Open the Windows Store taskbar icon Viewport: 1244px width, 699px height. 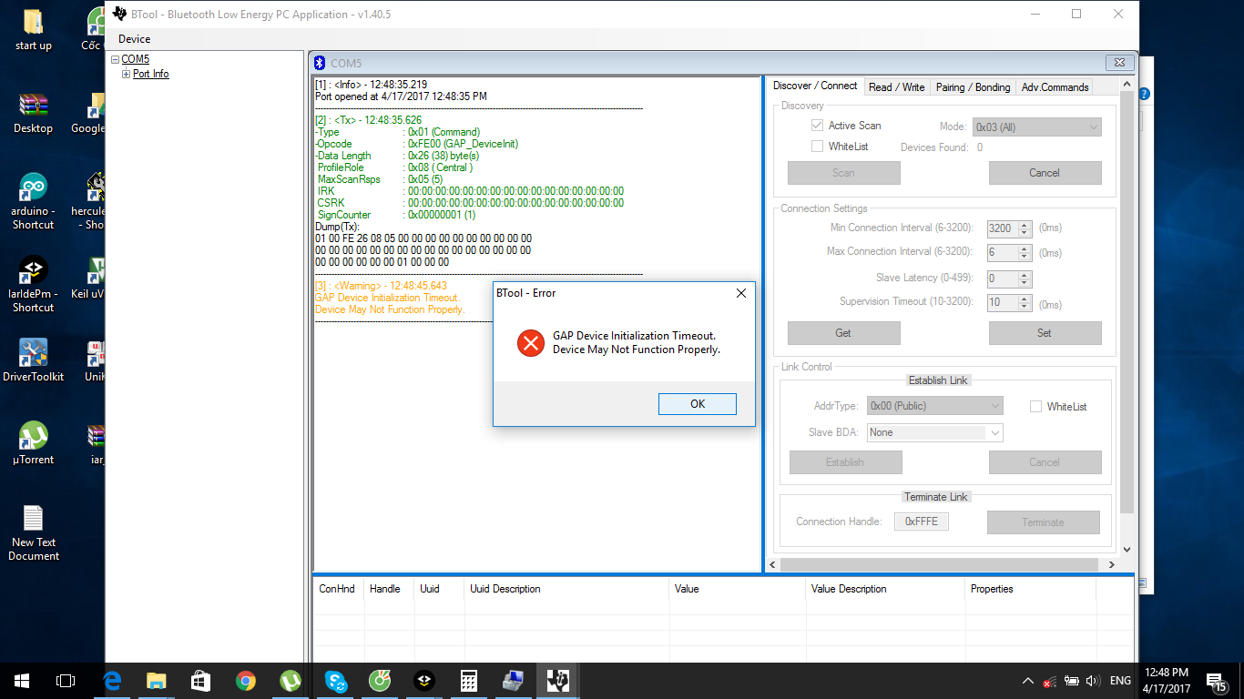201,680
